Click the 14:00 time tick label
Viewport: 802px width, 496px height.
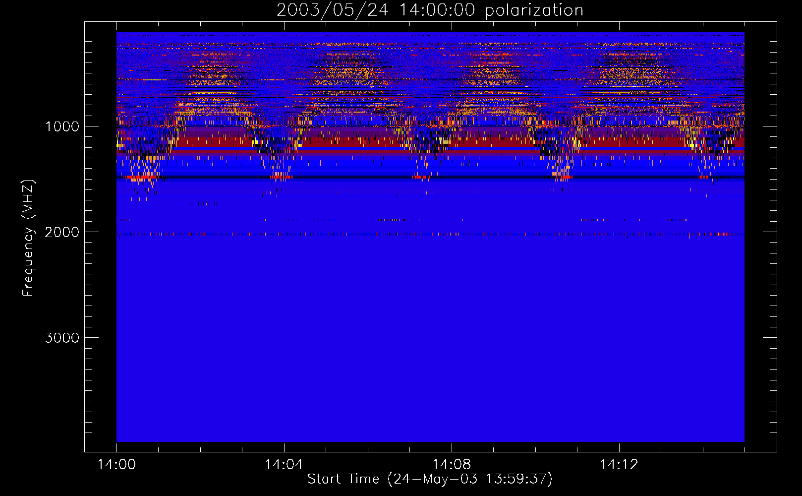pyautogui.click(x=116, y=465)
